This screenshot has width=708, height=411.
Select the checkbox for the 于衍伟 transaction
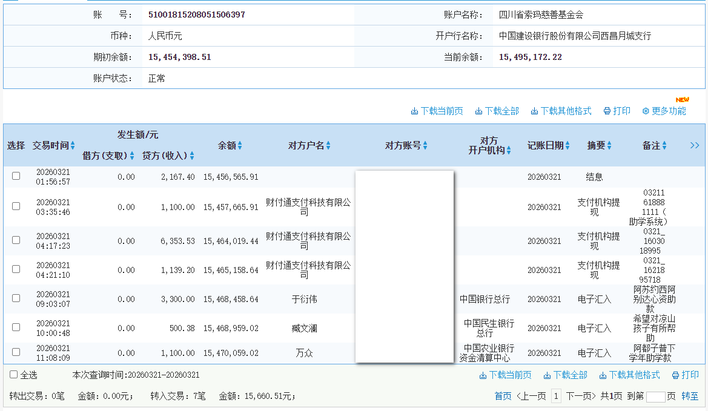point(15,299)
